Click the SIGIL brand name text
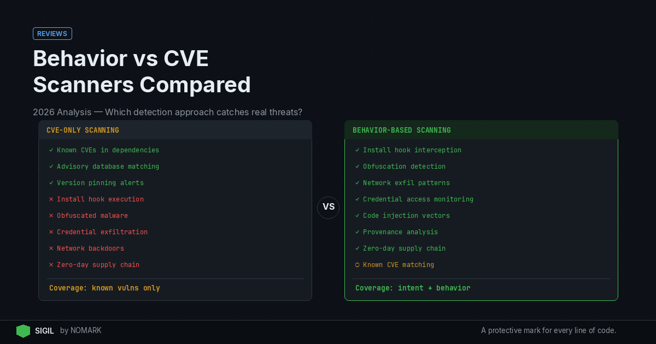Screen dimensions: 656x344 tap(44, 331)
